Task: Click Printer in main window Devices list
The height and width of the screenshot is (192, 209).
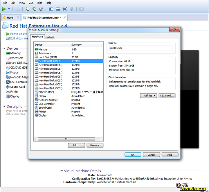Action: coord(12,91)
